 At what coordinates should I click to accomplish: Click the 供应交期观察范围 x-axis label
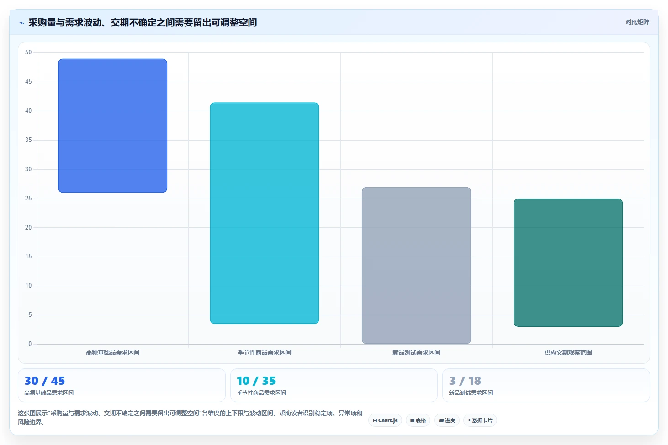tap(568, 352)
